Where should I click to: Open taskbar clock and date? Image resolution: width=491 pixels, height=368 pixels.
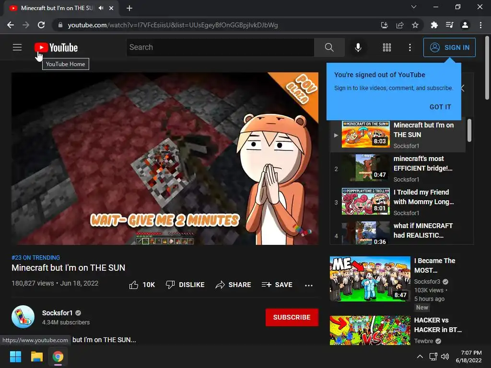469,356
